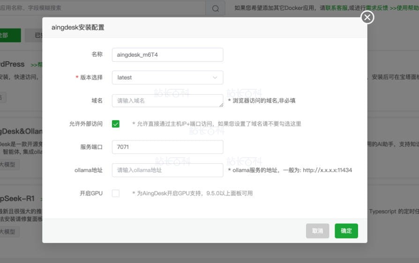Confirm installation with green confirm button
The image size is (419, 263).
click(346, 231)
